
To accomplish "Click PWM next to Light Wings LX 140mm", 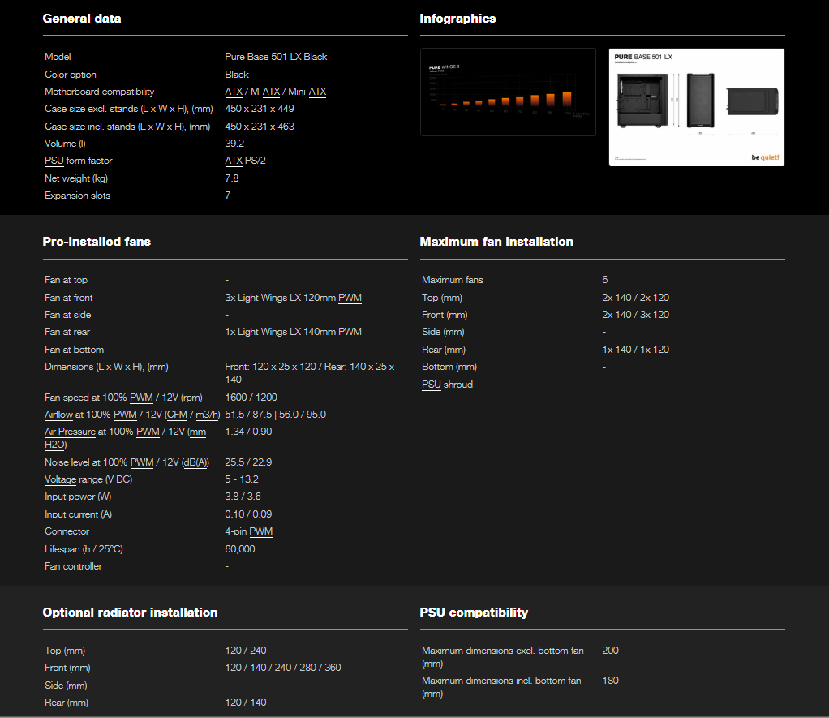I will pyautogui.click(x=350, y=332).
